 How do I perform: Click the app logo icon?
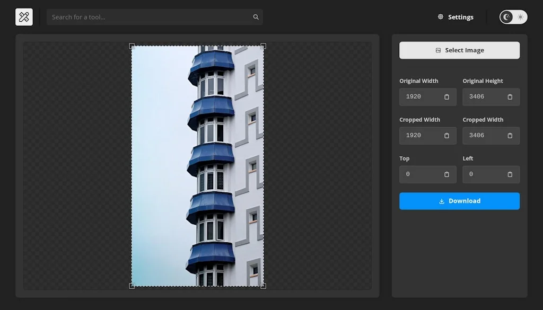(x=24, y=17)
